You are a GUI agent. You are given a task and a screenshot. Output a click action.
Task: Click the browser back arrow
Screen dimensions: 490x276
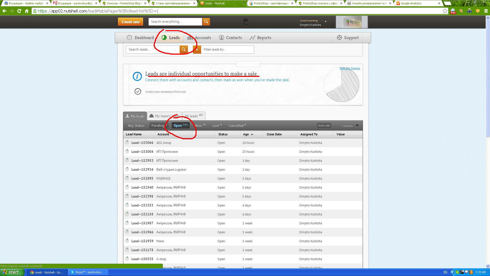5,11
